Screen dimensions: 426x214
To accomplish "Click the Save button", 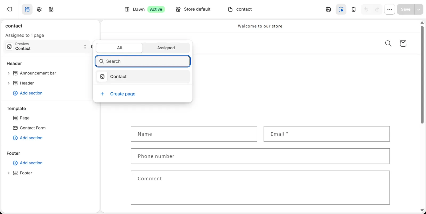I will tap(405, 9).
